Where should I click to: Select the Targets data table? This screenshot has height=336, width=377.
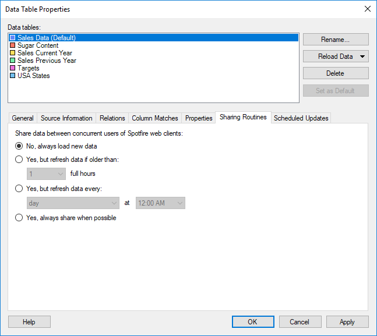[153, 68]
